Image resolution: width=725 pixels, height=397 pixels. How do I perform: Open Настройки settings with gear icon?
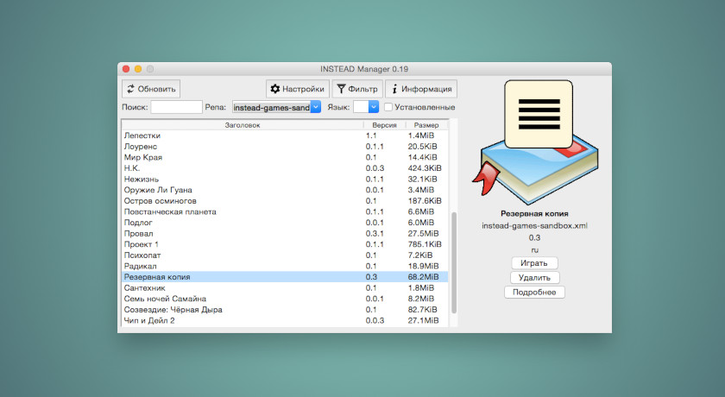pos(297,88)
